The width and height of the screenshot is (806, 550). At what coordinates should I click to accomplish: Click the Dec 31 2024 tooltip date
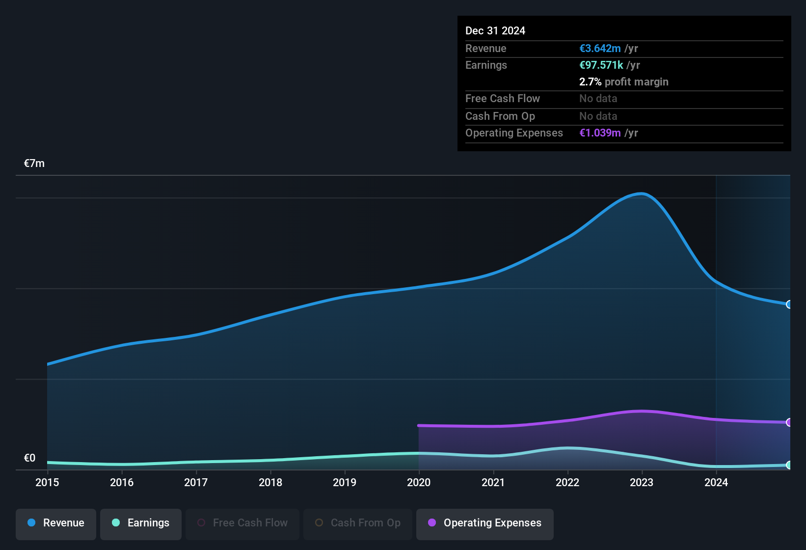pyautogui.click(x=495, y=31)
